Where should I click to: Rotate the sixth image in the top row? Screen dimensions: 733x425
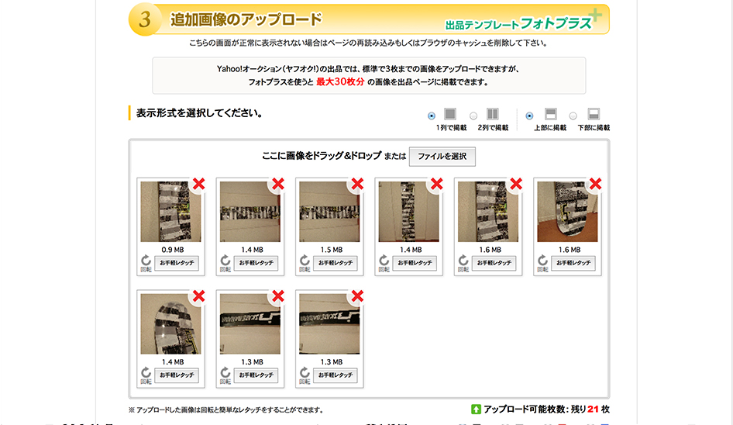[x=543, y=264]
